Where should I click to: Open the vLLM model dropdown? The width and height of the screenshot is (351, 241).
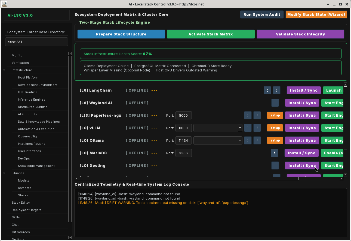pyautogui.click(x=218, y=128)
